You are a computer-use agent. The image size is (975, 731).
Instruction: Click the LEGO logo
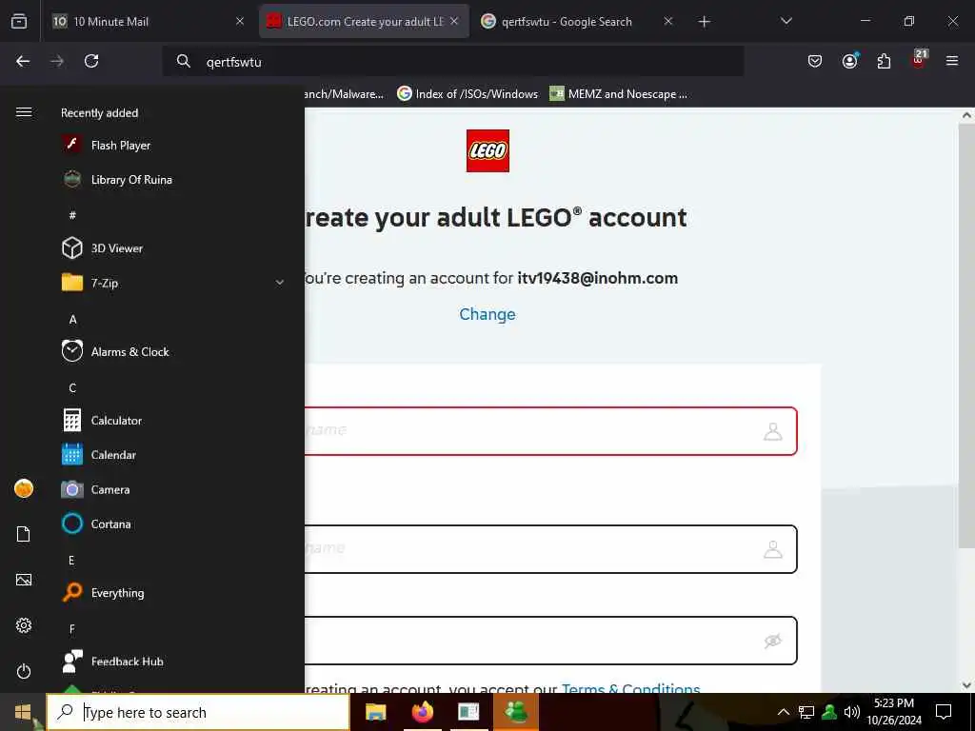(487, 150)
